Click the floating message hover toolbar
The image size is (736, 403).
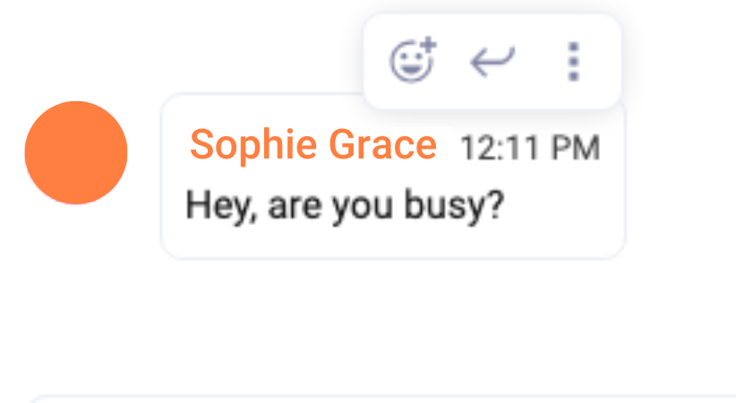point(492,62)
